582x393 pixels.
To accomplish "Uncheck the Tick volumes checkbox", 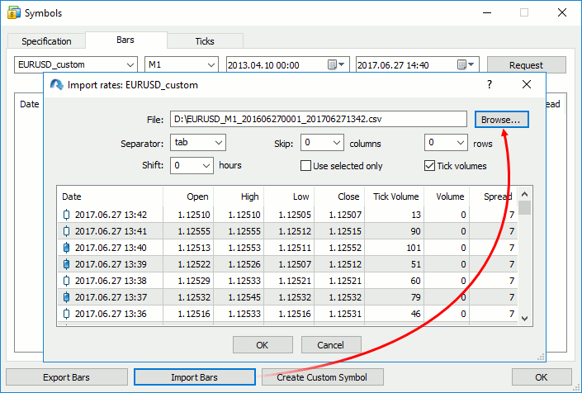I will [x=429, y=165].
